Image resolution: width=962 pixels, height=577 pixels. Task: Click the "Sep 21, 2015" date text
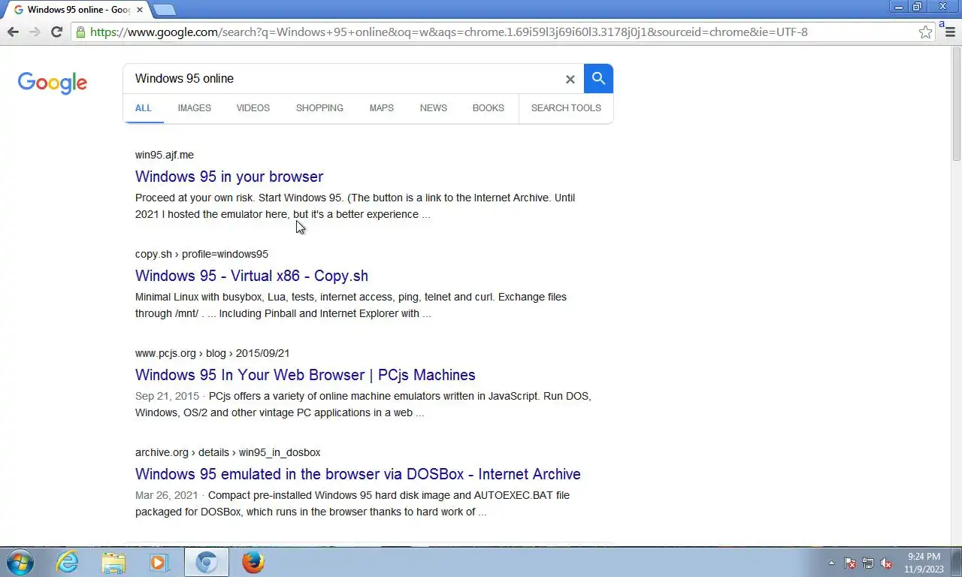[x=167, y=396]
